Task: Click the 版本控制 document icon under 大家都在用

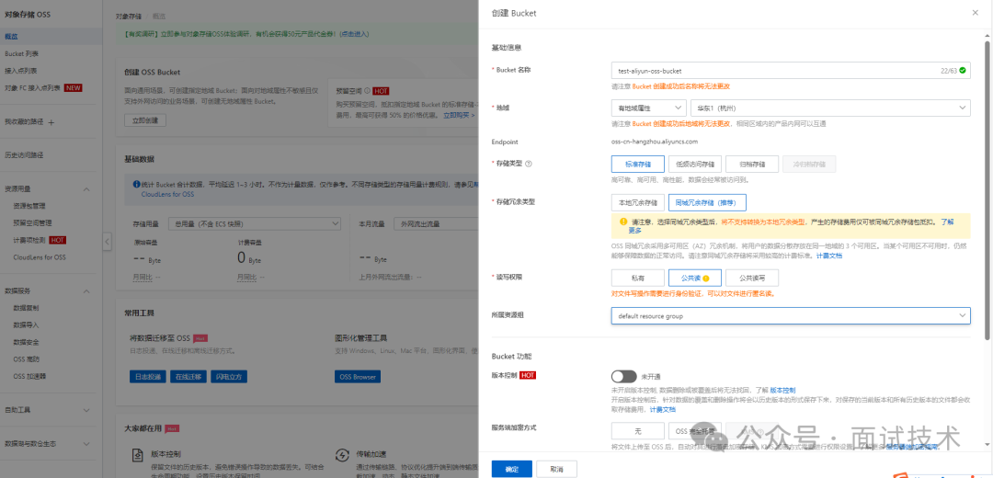Action: 139,455
